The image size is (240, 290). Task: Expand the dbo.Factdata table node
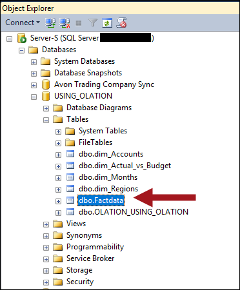(58, 201)
